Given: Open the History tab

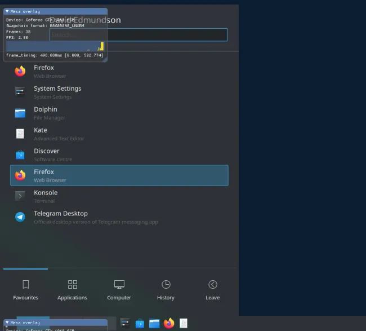Looking at the screenshot, I should [166, 290].
